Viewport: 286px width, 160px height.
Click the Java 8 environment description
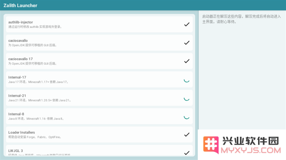pos(36,119)
